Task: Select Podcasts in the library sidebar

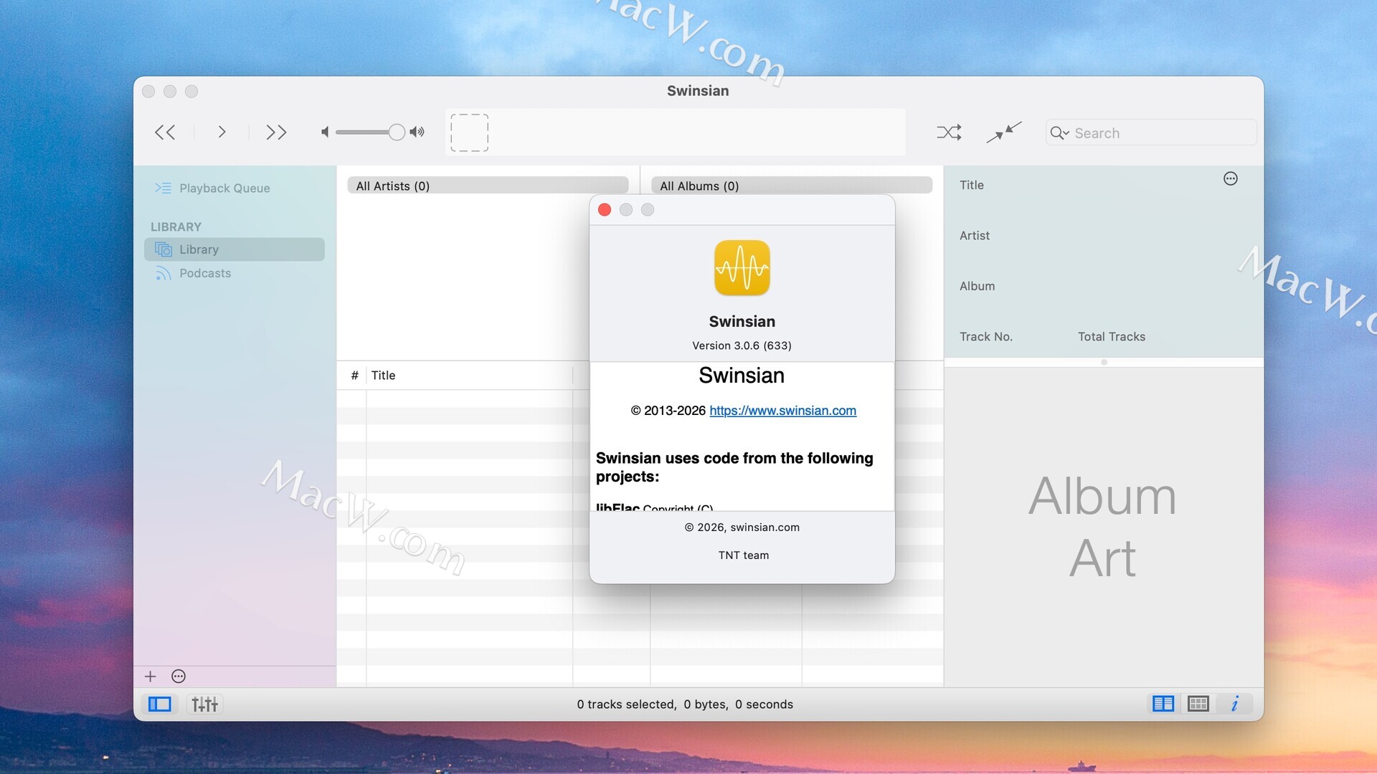Action: [x=205, y=273]
